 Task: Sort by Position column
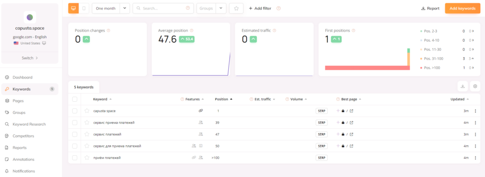click(224, 99)
